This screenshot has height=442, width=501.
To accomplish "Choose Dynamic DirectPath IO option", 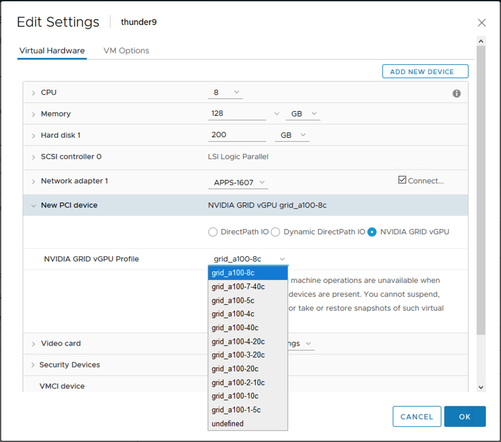I will coord(276,232).
